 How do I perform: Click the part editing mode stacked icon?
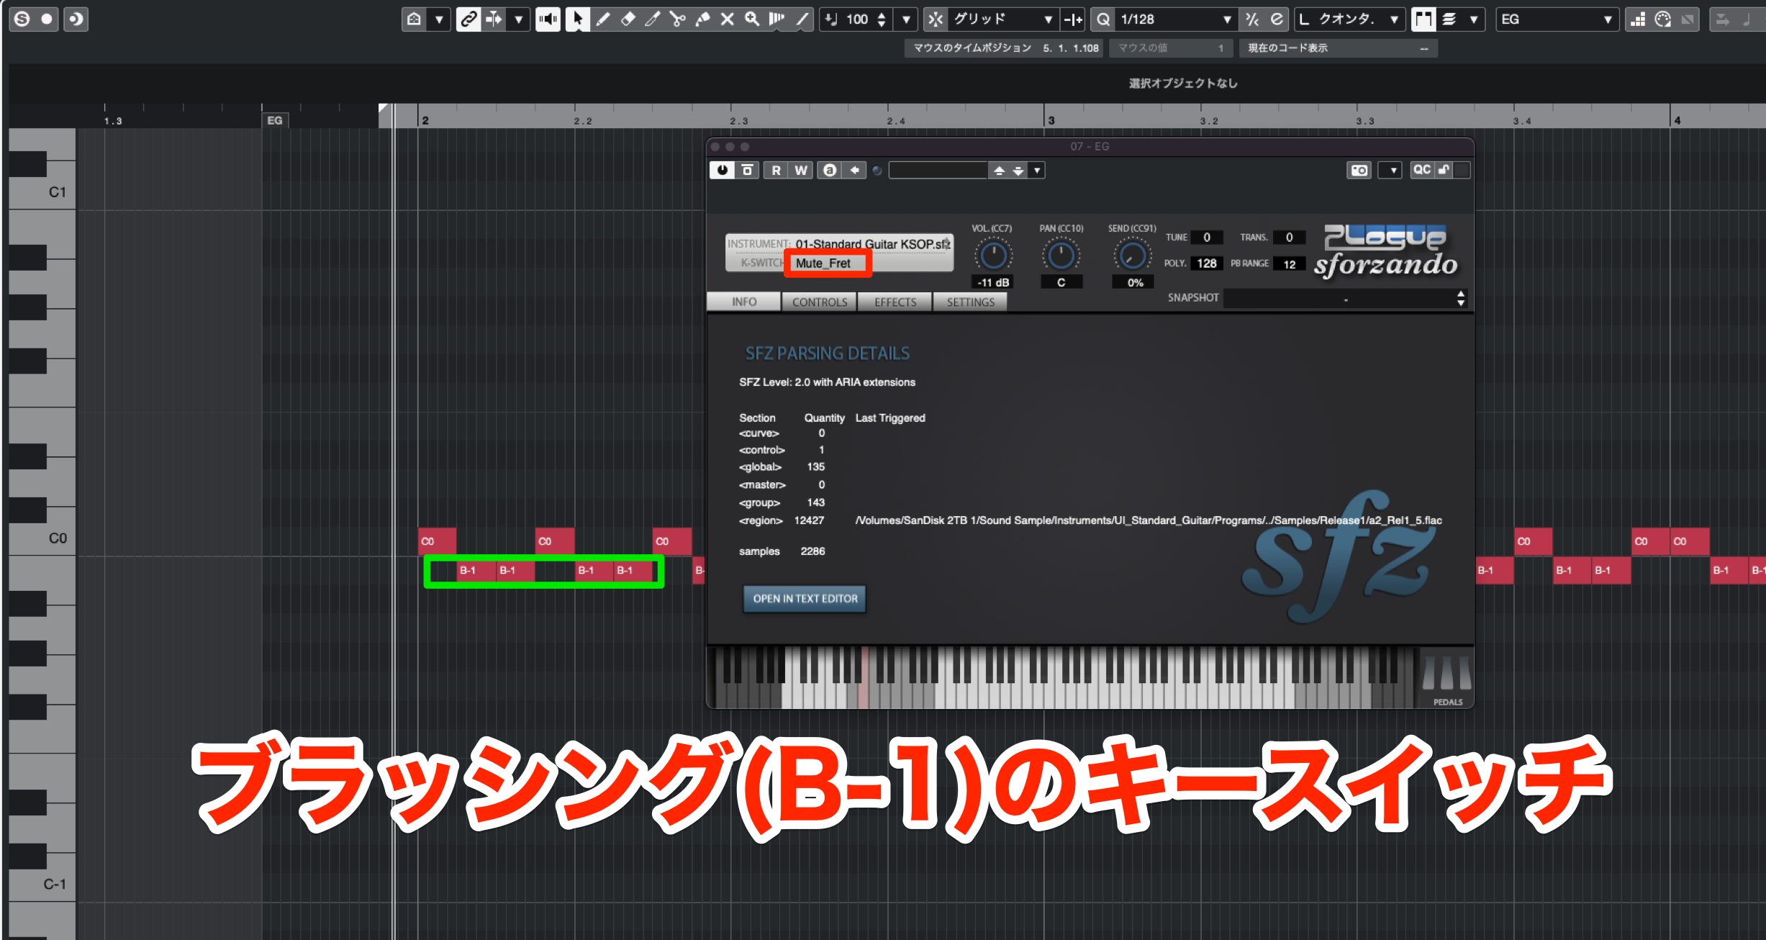click(1449, 19)
